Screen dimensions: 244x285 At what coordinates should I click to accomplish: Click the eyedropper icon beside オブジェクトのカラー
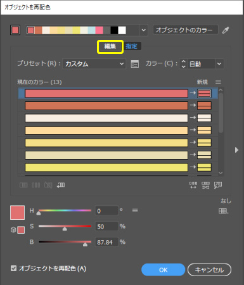point(226,30)
